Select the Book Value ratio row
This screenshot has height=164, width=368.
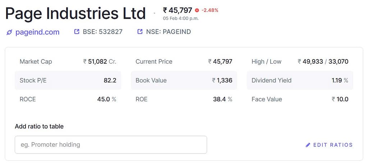184,81
